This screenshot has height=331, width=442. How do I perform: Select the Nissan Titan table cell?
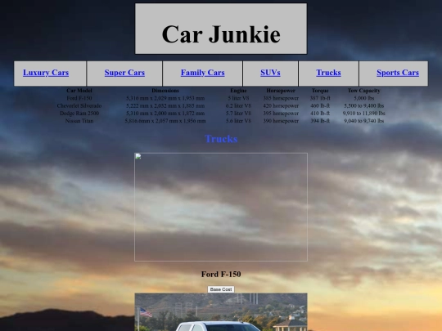(x=79, y=121)
